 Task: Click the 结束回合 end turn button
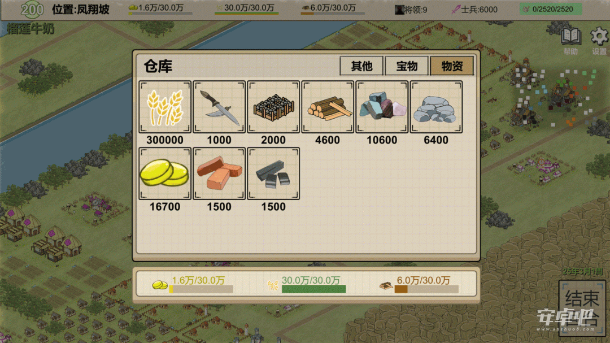[x=582, y=307]
